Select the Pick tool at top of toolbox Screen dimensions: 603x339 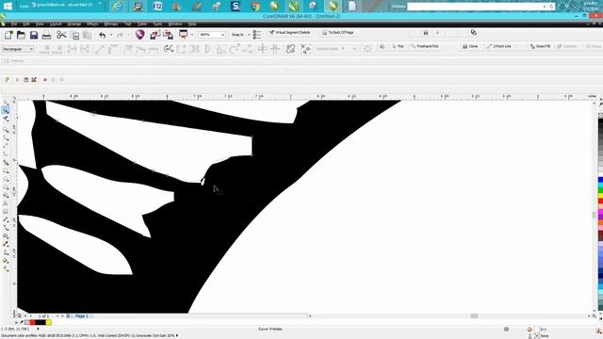pyautogui.click(x=6, y=103)
